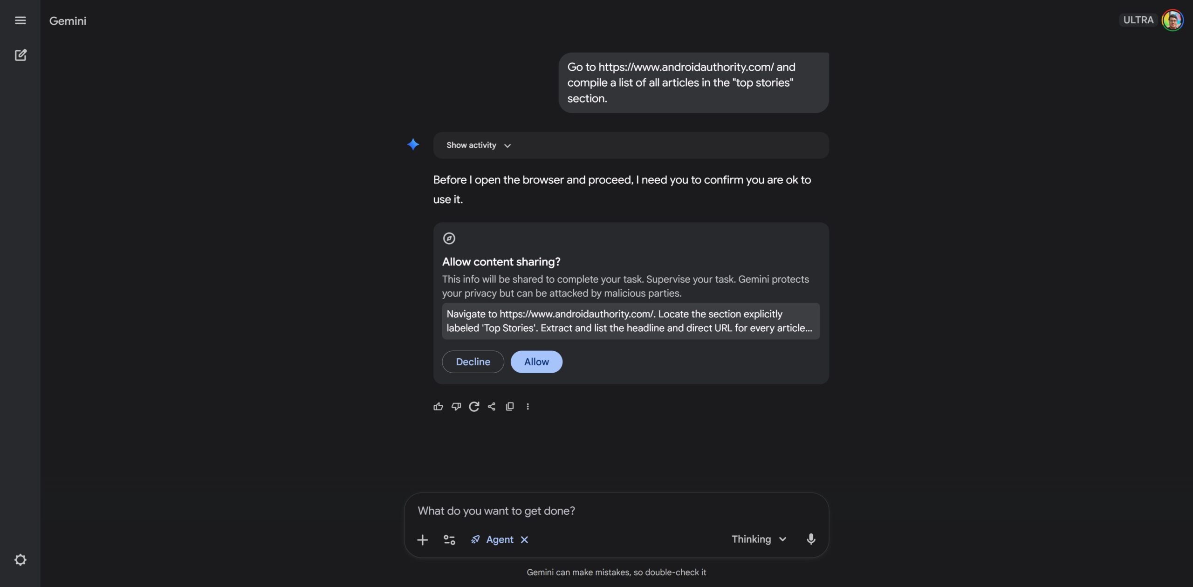Share this Gemini response
The height and width of the screenshot is (587, 1193).
491,406
